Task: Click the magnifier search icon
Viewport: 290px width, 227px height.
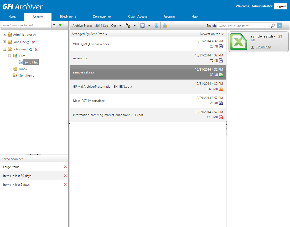Action: tap(273, 26)
